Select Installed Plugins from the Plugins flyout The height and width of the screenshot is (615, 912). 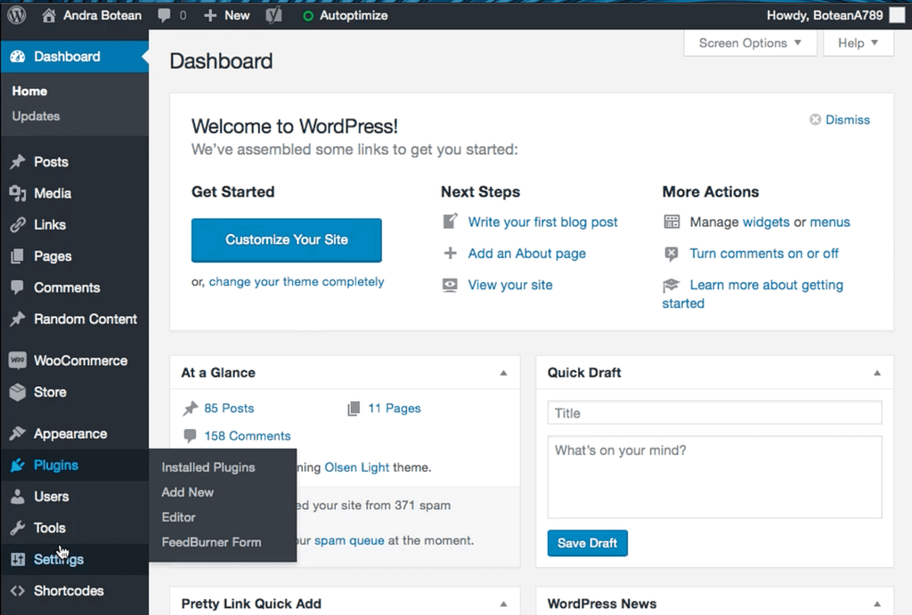(x=208, y=467)
